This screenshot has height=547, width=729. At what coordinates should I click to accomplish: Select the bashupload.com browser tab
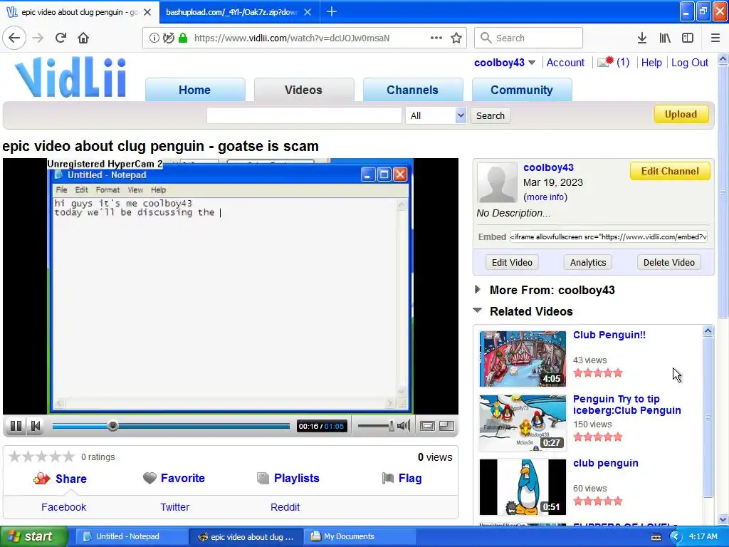(x=231, y=12)
